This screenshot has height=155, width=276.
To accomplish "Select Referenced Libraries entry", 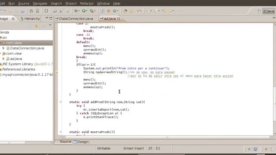I will 18,69.
